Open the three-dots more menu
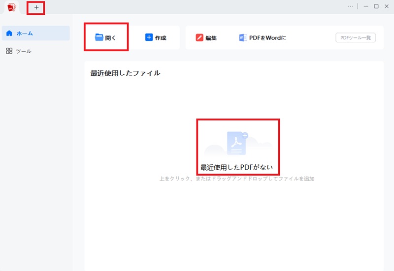The height and width of the screenshot is (271, 394). [350, 6]
